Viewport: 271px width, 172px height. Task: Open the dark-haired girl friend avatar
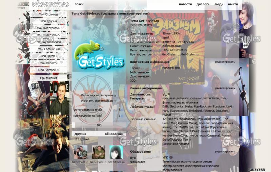coord(116,152)
